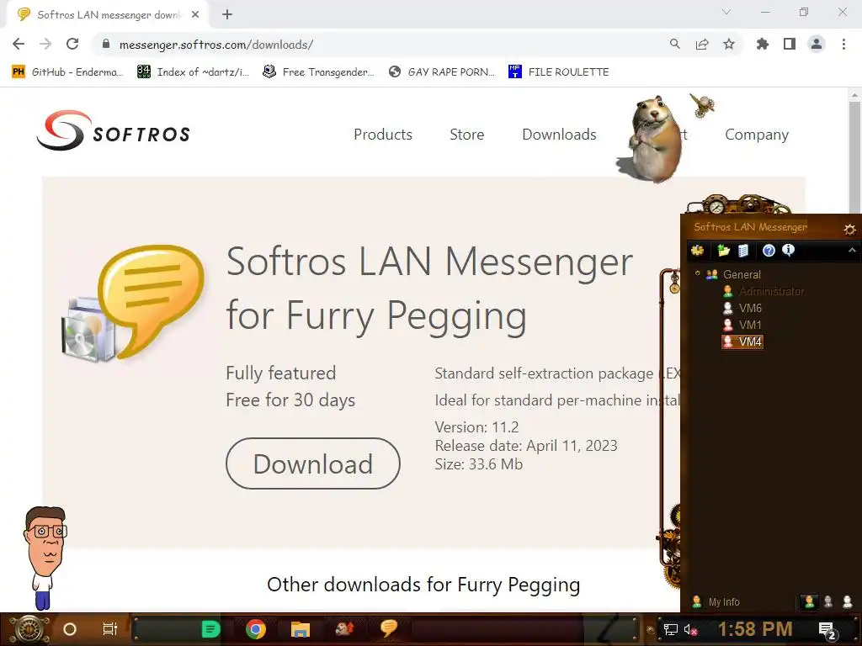Open Cortana circle on the taskbar
The width and height of the screenshot is (862, 646).
click(70, 629)
